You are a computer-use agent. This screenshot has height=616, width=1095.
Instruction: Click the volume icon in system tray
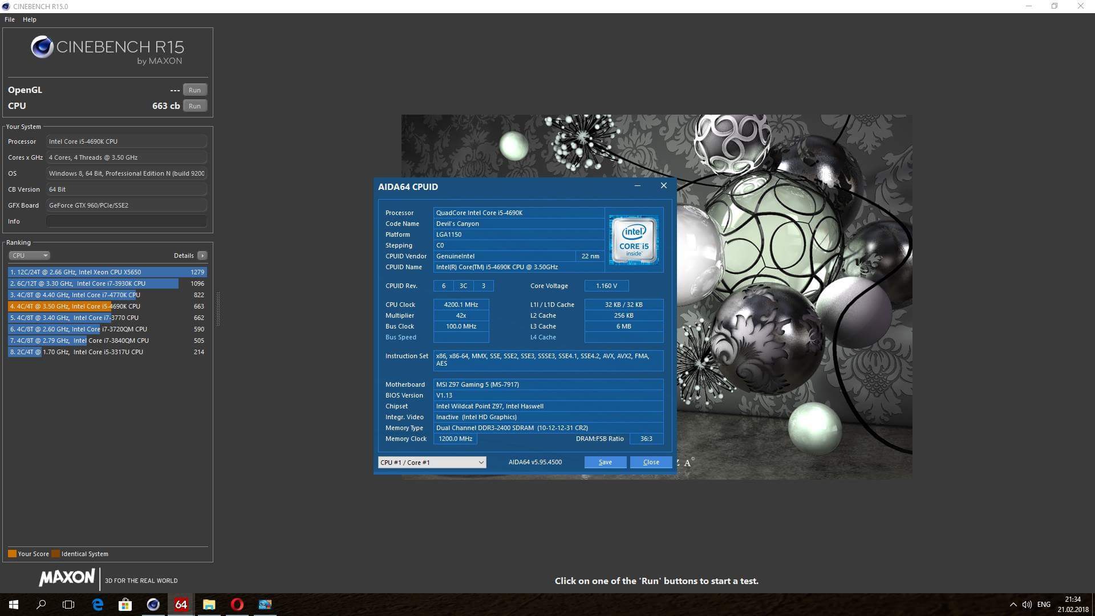coord(1027,605)
